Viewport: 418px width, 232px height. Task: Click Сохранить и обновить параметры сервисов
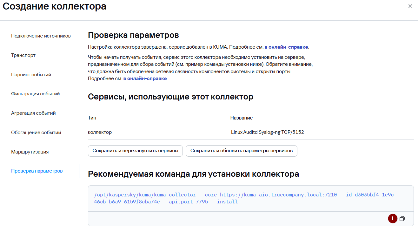coord(241,151)
